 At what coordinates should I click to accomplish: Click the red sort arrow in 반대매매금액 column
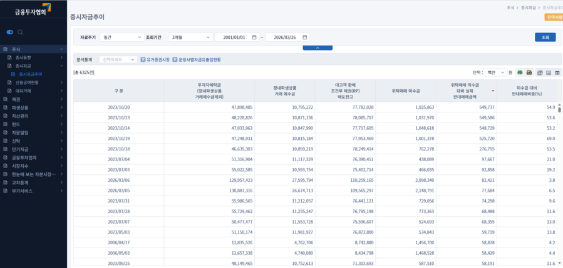click(x=493, y=91)
